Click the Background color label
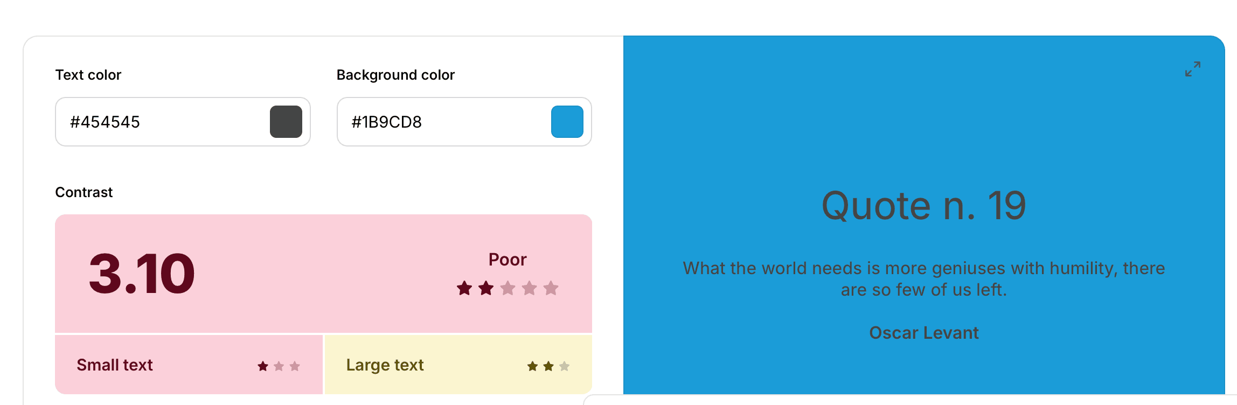This screenshot has height=405, width=1237. [395, 75]
